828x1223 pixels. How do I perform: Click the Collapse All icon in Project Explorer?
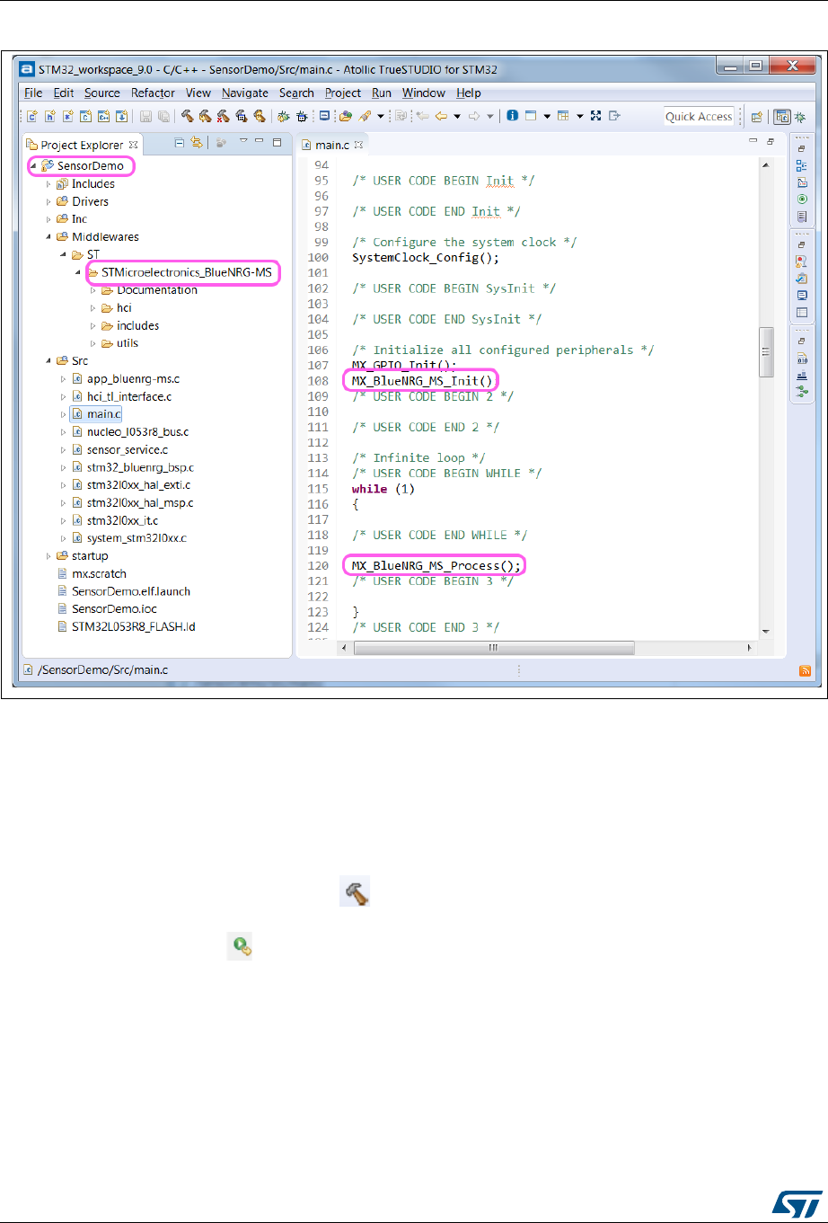(x=179, y=143)
